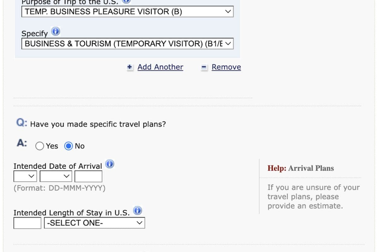Open info icon for Intended Length of Stay

click(137, 210)
